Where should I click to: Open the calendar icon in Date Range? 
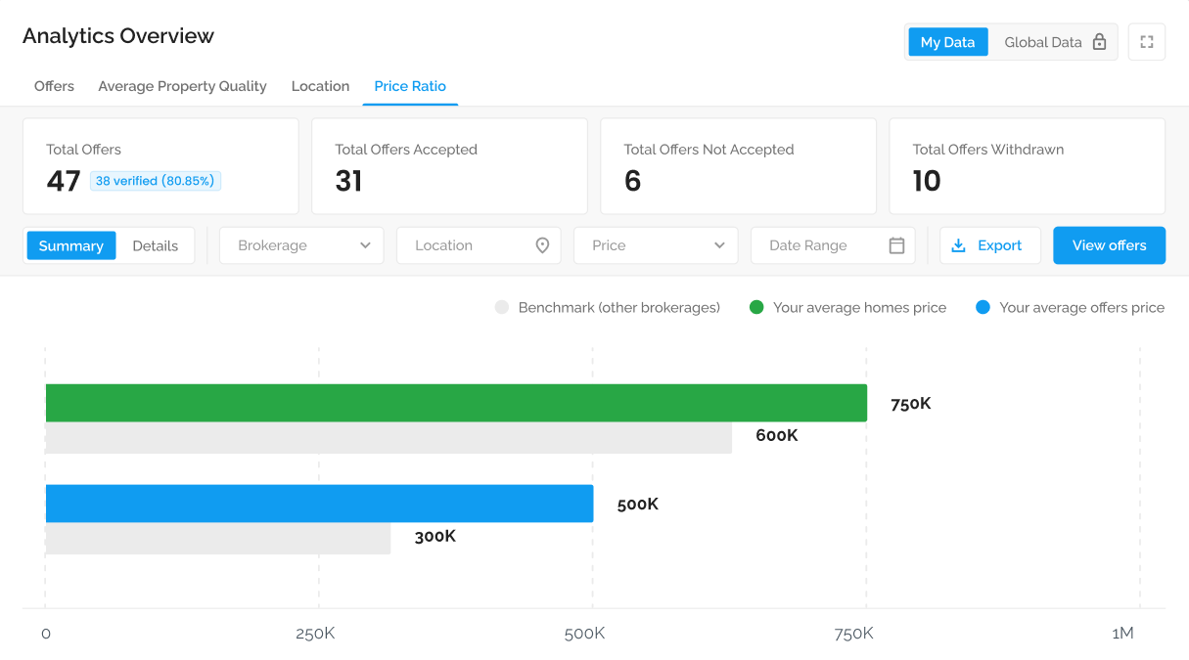(x=896, y=245)
